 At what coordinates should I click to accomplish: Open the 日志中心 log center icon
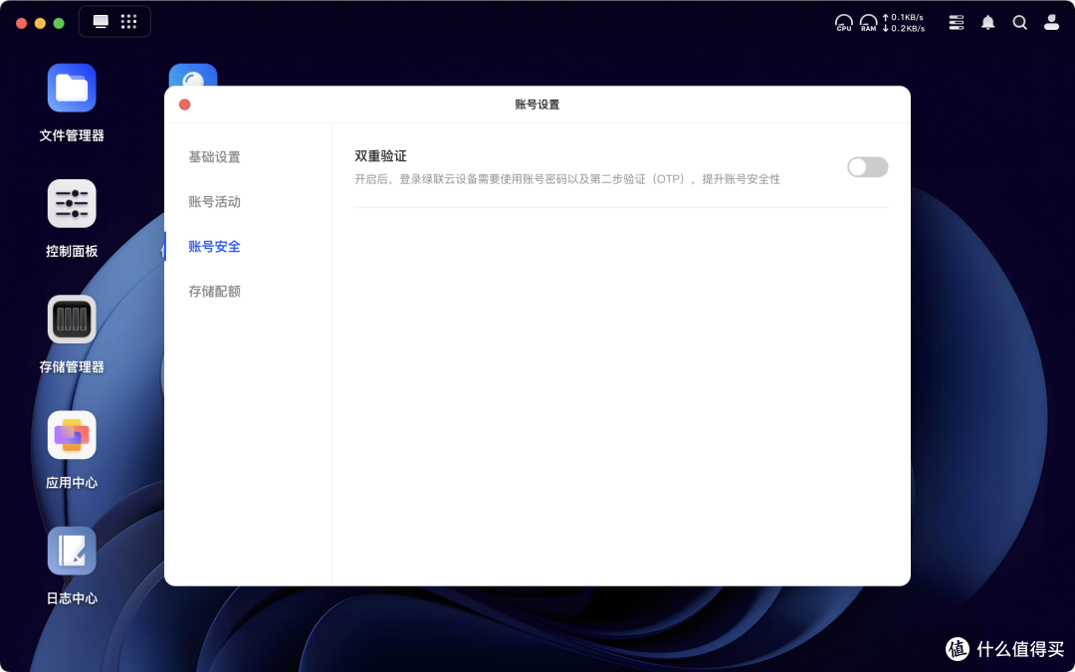(x=72, y=551)
